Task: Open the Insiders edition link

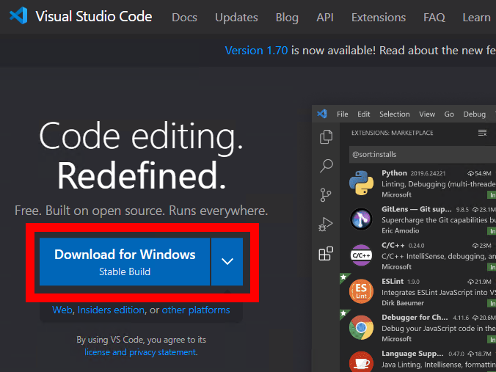Action: tap(111, 310)
